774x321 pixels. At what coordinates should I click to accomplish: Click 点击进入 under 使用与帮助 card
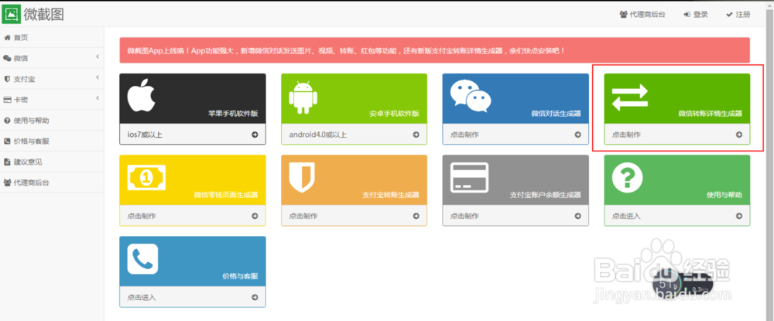pyautogui.click(x=626, y=216)
